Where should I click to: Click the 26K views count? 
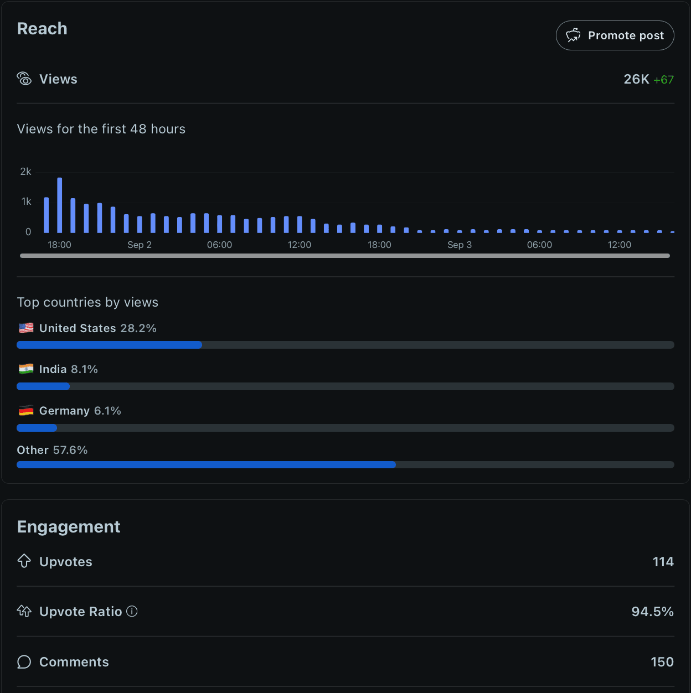tap(636, 79)
